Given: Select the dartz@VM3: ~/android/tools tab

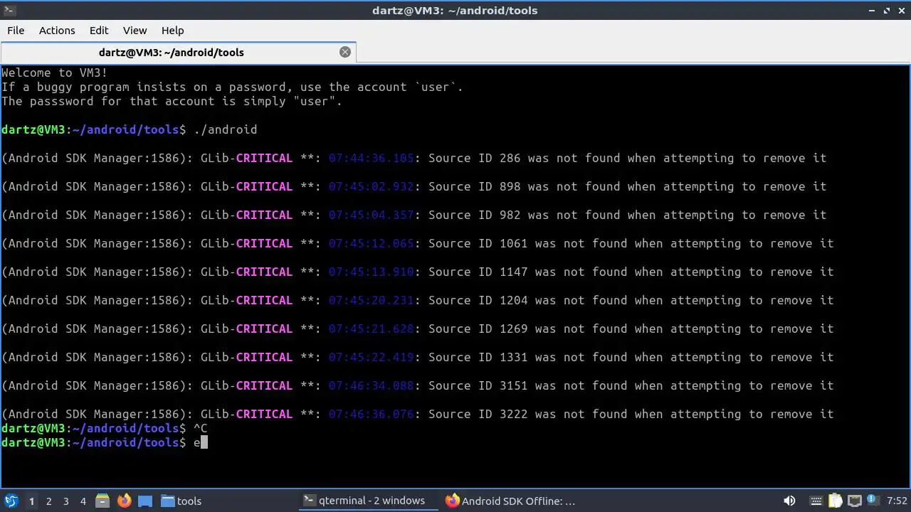Looking at the screenshot, I should (178, 52).
